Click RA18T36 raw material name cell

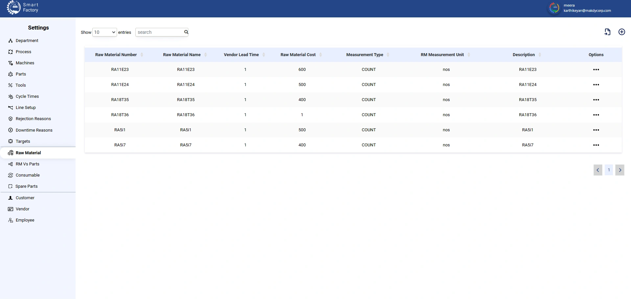(186, 115)
